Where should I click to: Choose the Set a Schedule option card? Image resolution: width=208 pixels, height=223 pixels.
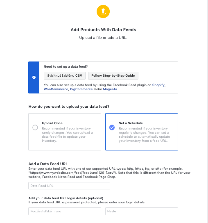point(142,132)
